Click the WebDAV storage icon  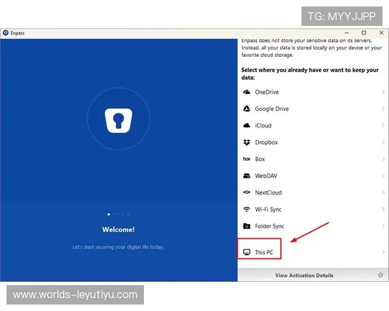coord(246,176)
